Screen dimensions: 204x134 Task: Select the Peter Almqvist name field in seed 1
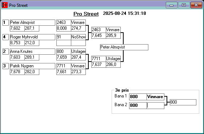[x=32, y=22]
